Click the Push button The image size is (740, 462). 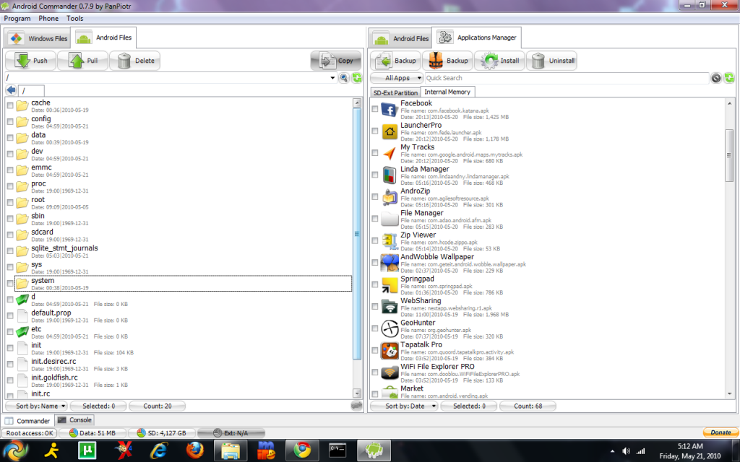[30, 61]
